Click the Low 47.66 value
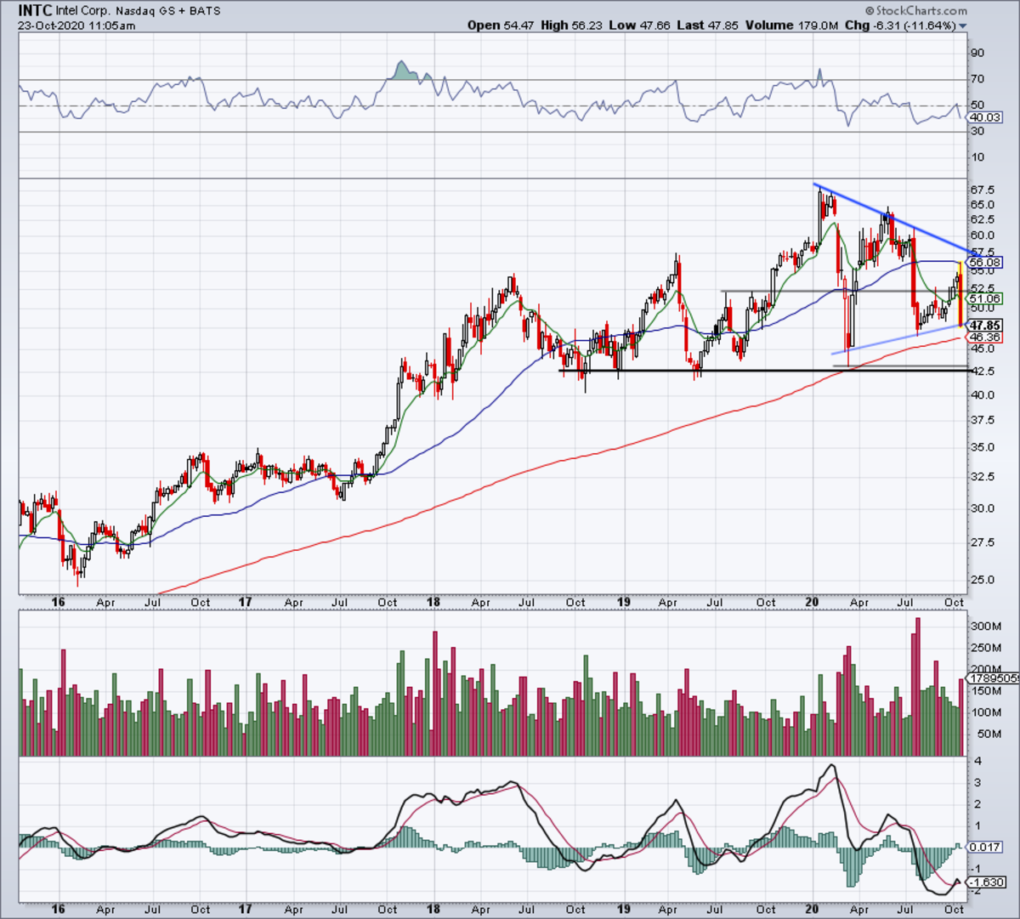Viewport: 1020px width, 919px height. point(640,26)
